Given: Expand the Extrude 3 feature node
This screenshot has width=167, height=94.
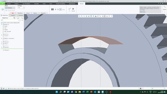Looking at the screenshot, I should point(2,42).
